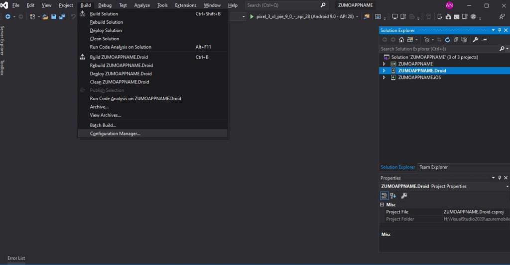Choose Run Code Analysis on Solution
510x265 pixels.
(x=152, y=47)
